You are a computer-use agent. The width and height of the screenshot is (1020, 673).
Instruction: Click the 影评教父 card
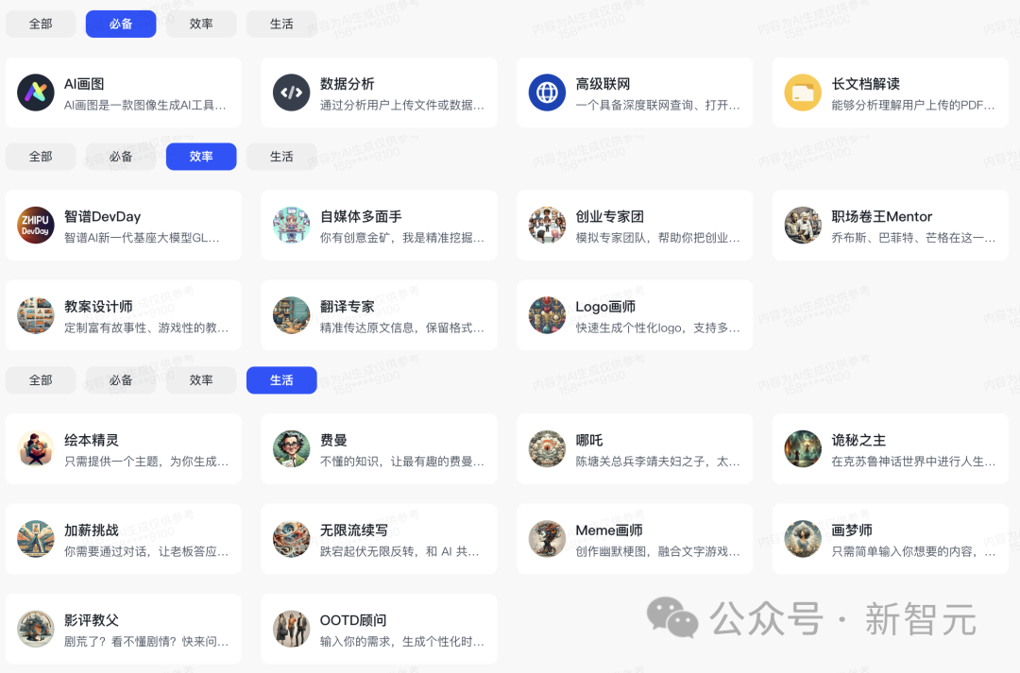pyautogui.click(x=123, y=629)
